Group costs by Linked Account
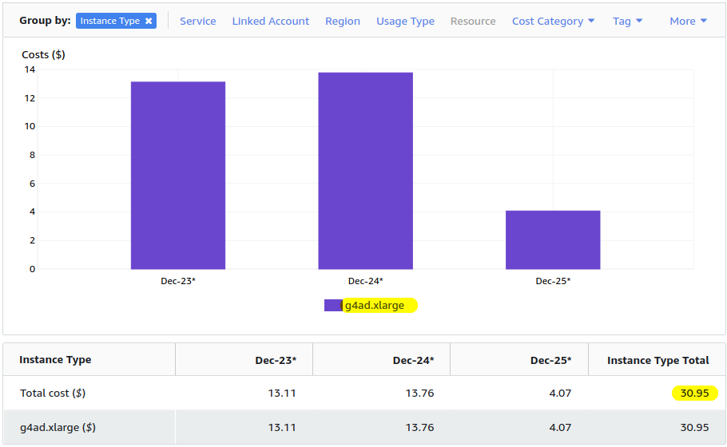This screenshot has width=727, height=447. point(271,22)
